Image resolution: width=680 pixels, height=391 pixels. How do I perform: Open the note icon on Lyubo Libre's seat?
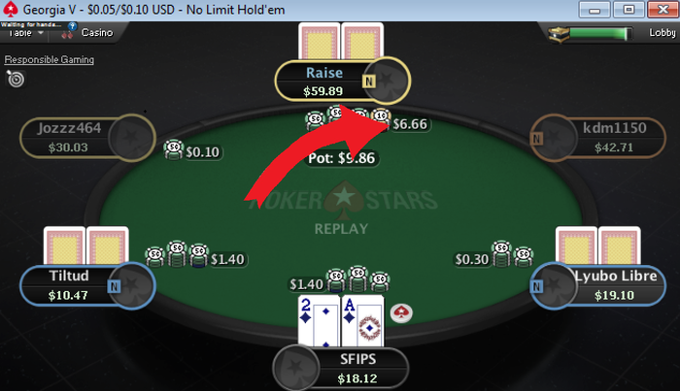tap(536, 286)
